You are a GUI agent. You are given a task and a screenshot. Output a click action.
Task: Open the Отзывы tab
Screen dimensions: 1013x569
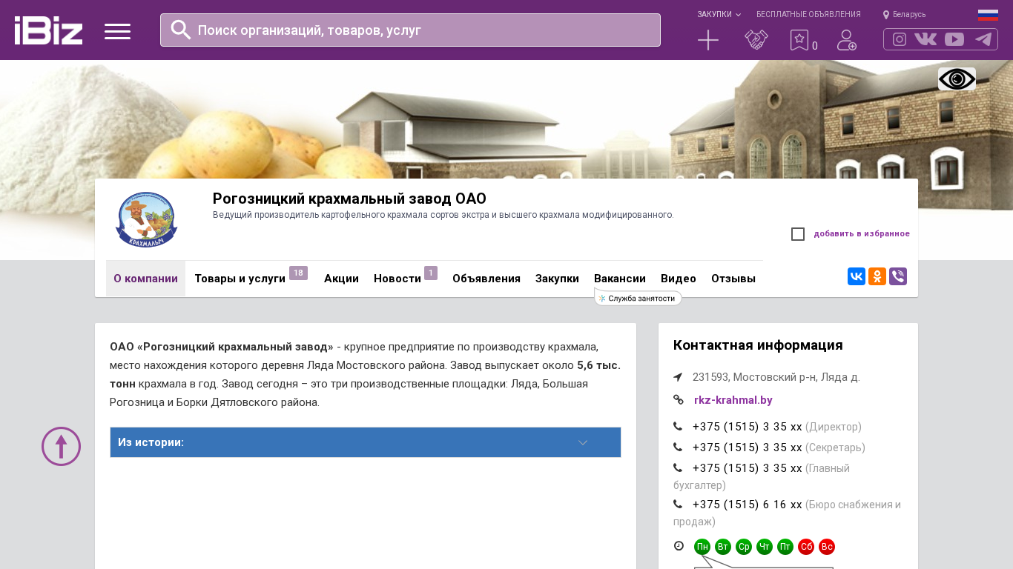click(x=733, y=279)
